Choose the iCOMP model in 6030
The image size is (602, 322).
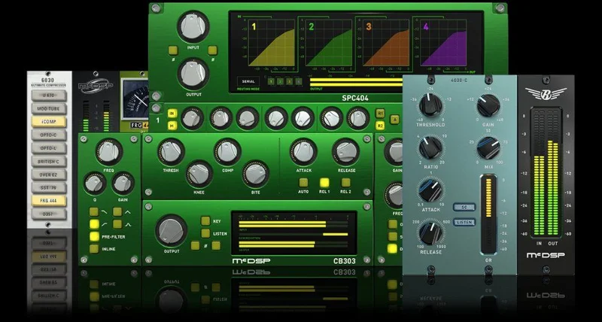click(x=49, y=122)
